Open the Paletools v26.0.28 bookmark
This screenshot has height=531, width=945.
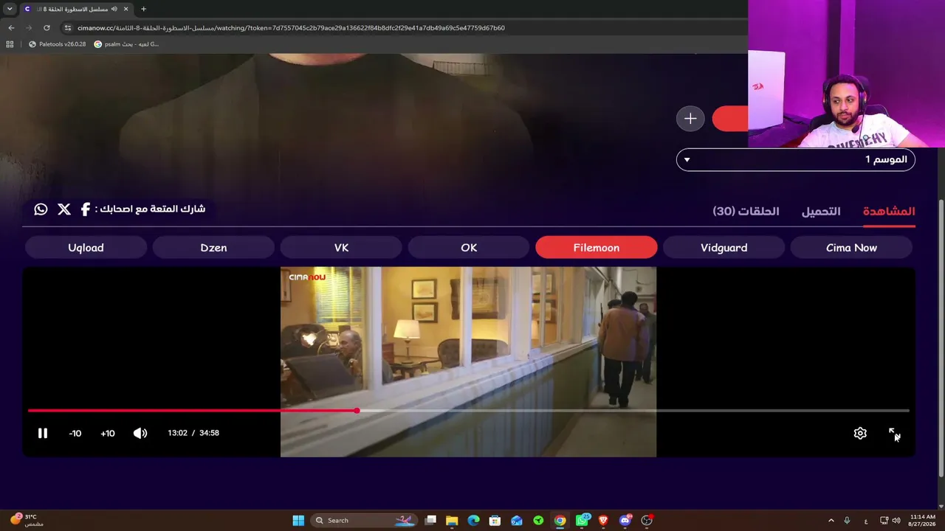pos(57,44)
